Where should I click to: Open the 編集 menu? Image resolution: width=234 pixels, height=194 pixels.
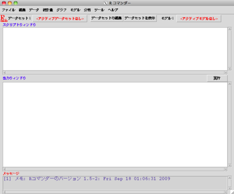(22, 10)
